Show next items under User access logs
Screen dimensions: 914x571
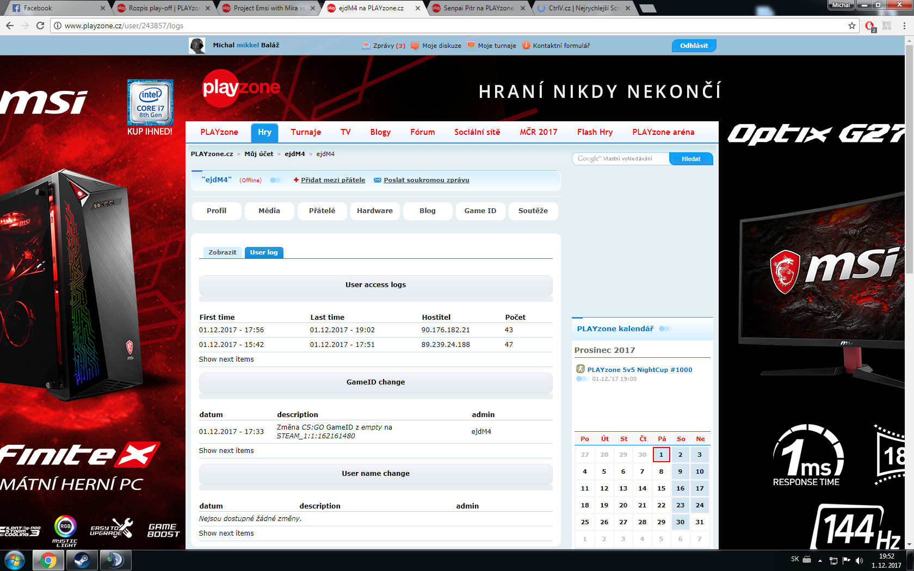tap(226, 359)
